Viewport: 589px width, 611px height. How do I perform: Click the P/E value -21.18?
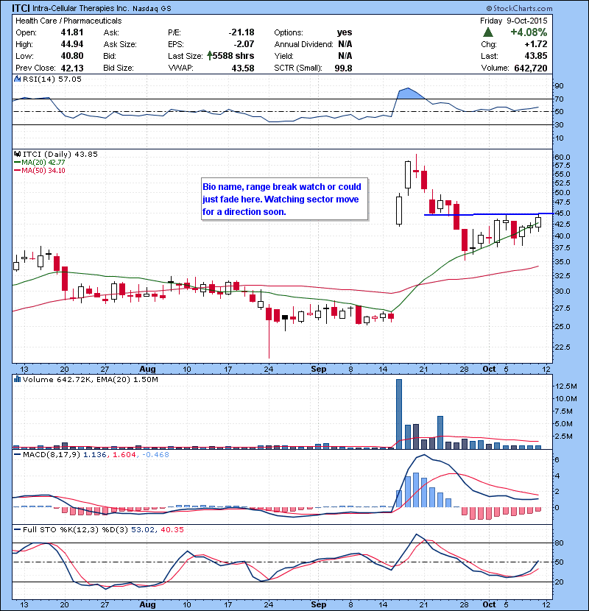tap(241, 32)
